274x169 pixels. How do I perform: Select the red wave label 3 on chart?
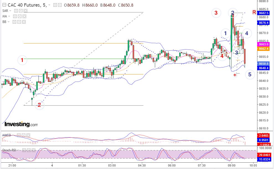tap(216, 13)
